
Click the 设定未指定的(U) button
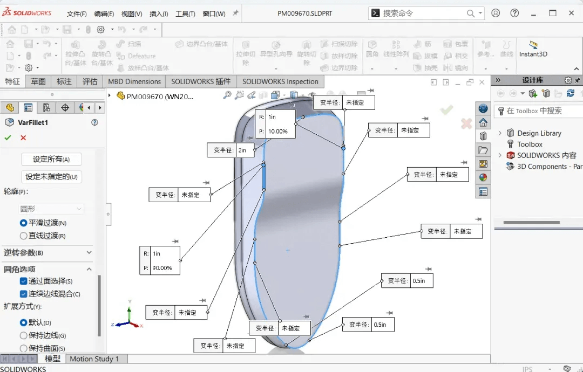coord(51,176)
